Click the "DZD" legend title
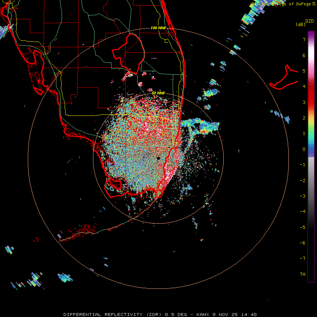The image size is (317, 317). (310, 21)
